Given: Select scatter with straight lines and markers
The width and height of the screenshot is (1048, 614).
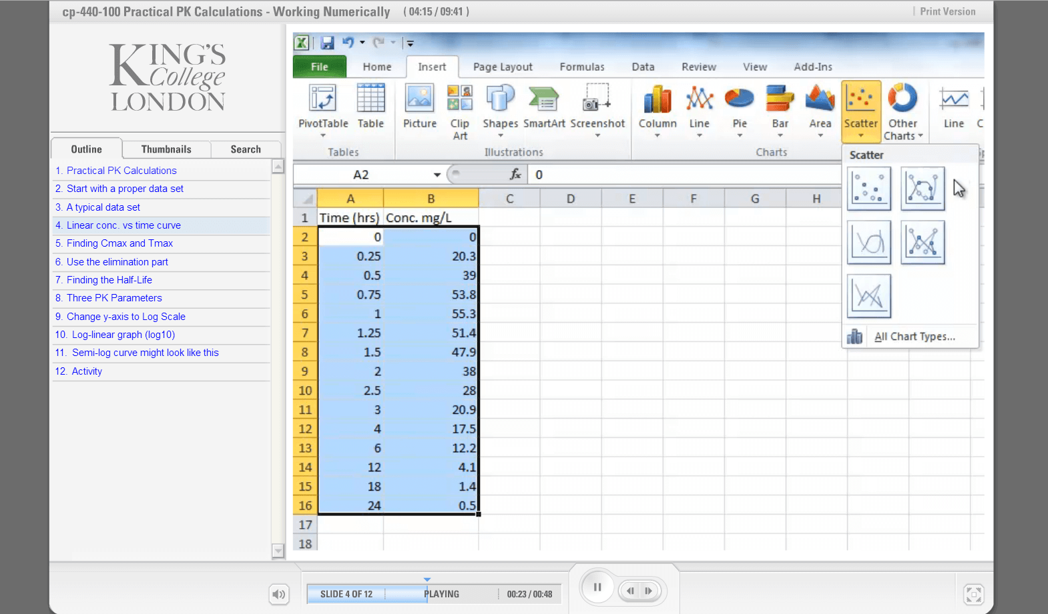Looking at the screenshot, I should coord(923,243).
